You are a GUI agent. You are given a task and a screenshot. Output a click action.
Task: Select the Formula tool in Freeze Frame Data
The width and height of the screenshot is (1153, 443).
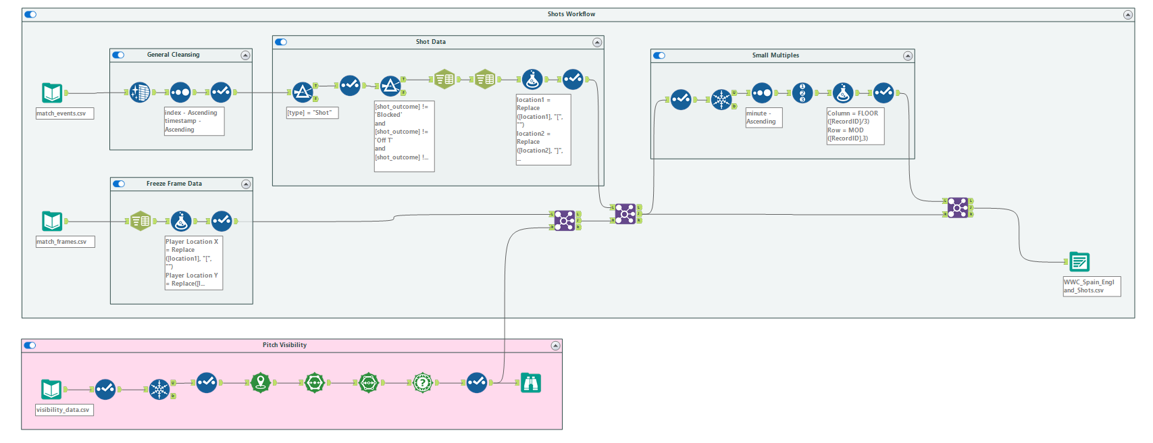[180, 221]
